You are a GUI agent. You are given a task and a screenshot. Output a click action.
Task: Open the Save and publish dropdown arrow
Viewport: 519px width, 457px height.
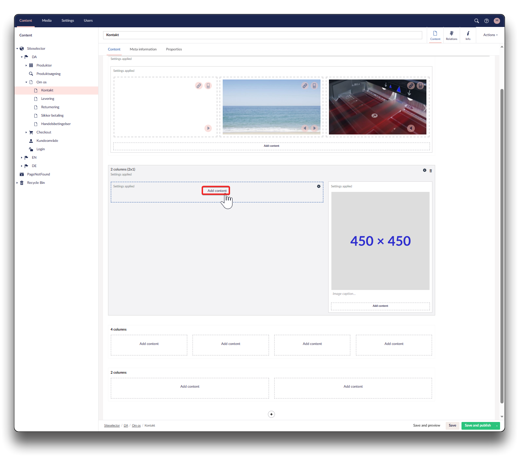[497, 425]
